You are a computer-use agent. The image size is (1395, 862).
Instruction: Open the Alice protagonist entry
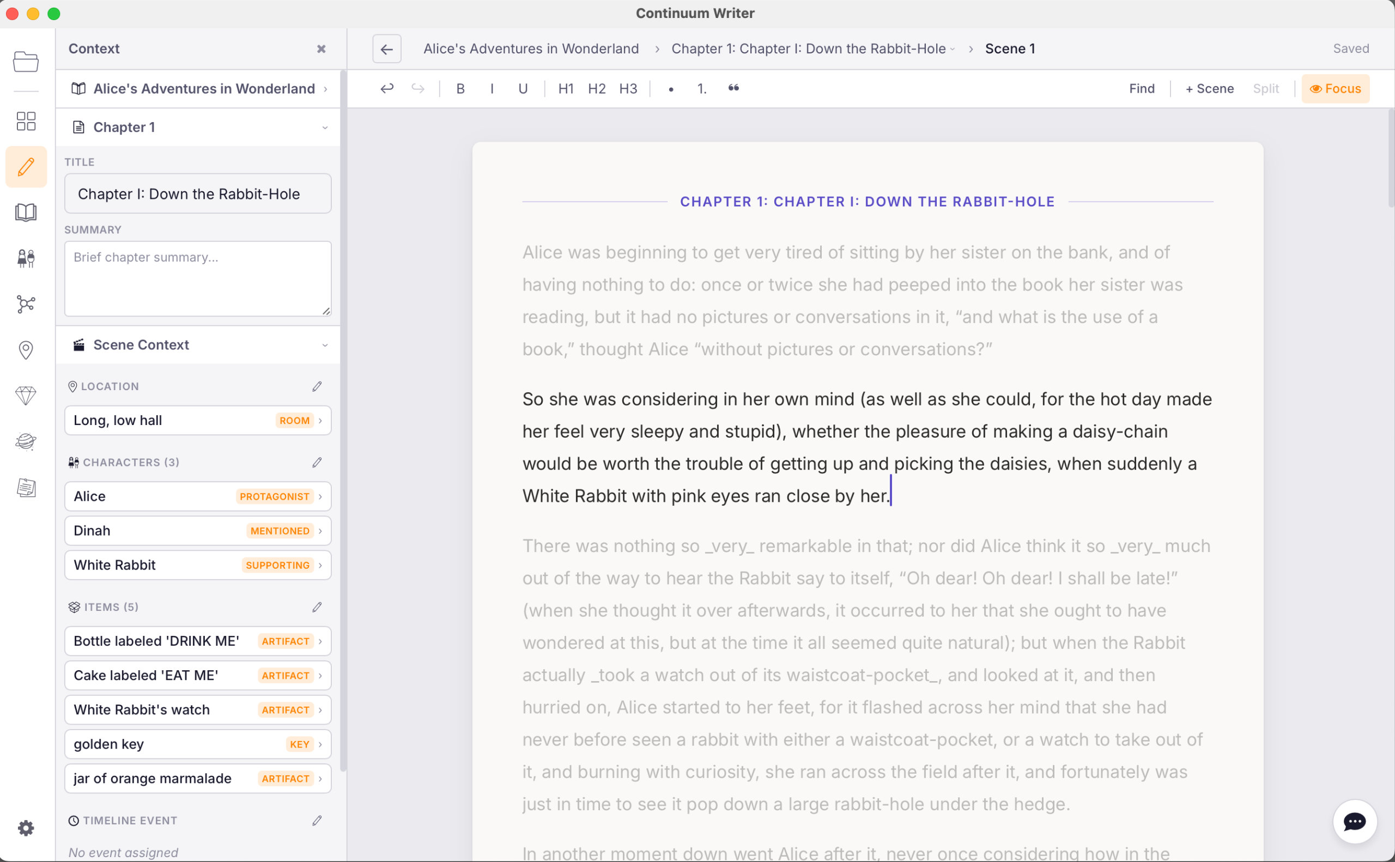point(198,496)
